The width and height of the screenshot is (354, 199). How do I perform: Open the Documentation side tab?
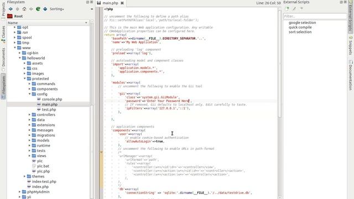pyautogui.click(x=351, y=76)
